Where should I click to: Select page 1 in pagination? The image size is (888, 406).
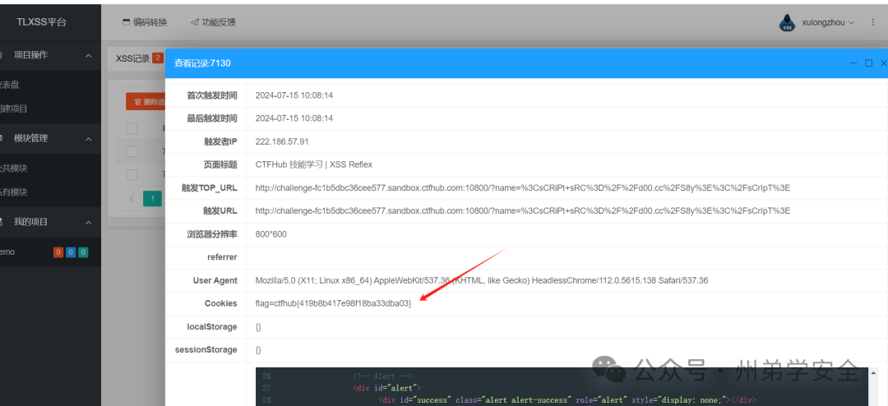152,199
